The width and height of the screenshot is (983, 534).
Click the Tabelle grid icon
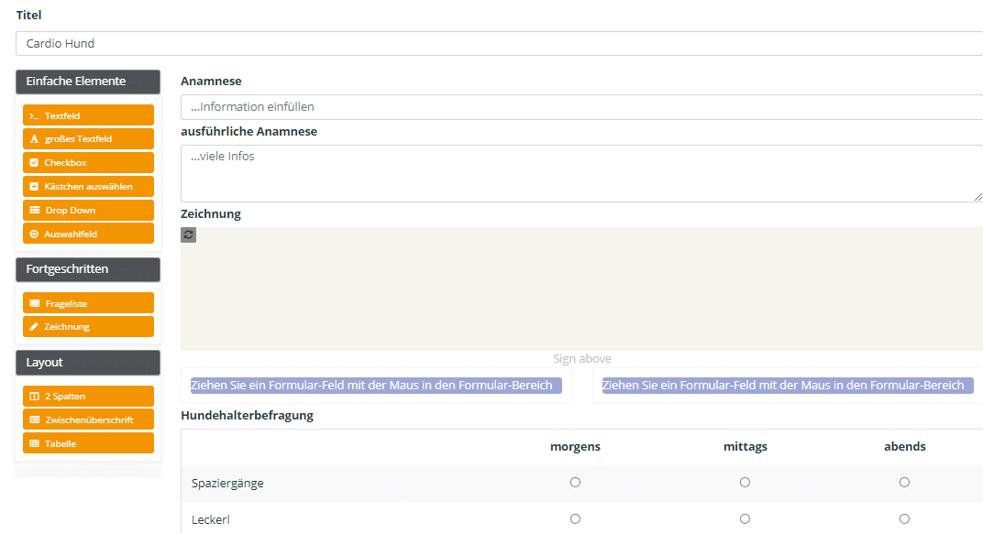(35, 444)
